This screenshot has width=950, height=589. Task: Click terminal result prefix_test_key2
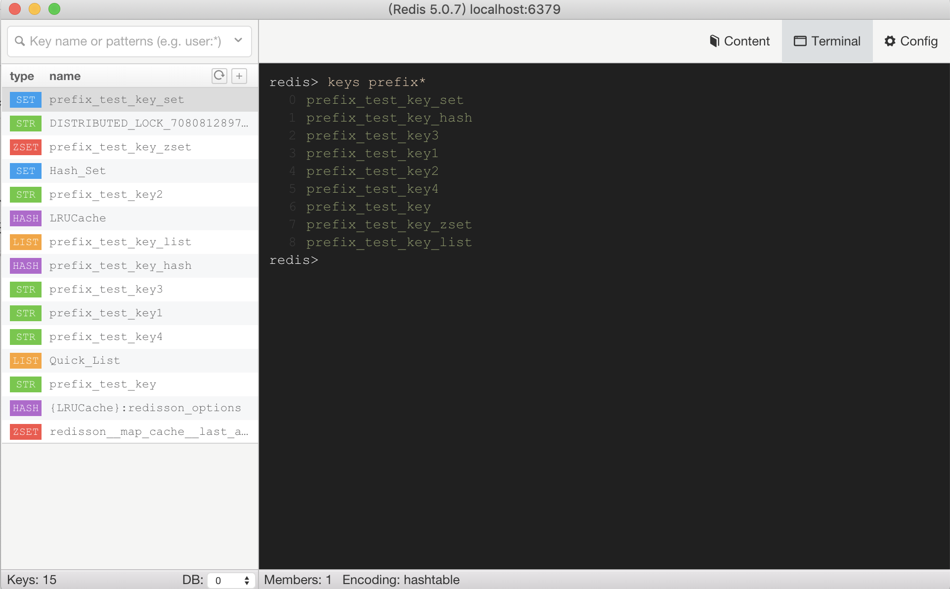(x=372, y=171)
